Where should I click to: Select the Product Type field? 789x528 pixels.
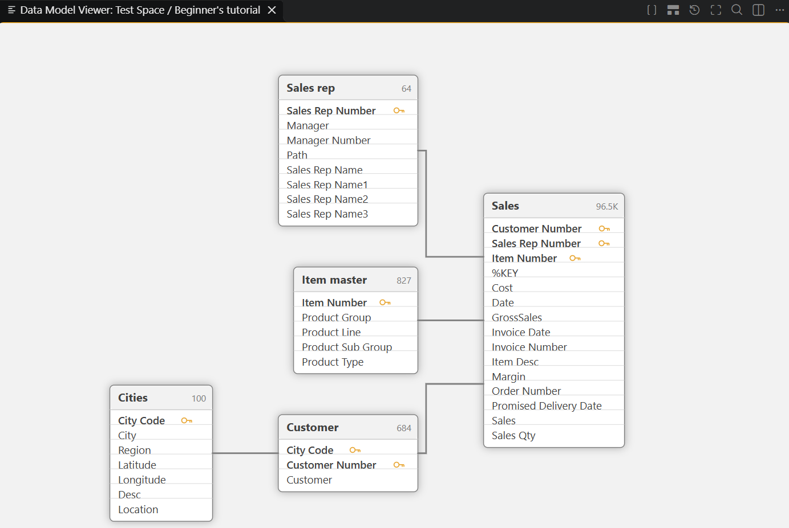click(x=355, y=362)
